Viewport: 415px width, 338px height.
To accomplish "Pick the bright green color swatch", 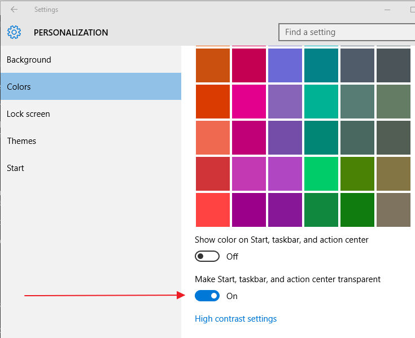I will tap(321, 174).
